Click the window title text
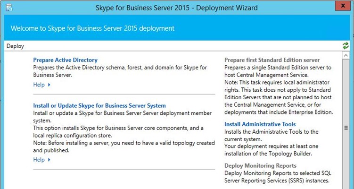This screenshot has height=189, width=354. (177, 8)
